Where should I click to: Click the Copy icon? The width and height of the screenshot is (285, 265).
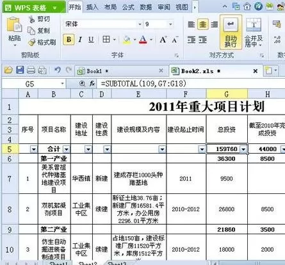[x=31, y=31]
